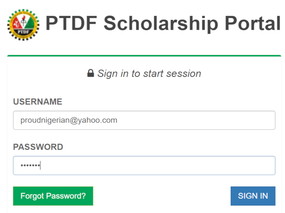Click the PTDF circular logo emblem
285x213 pixels.
tap(23, 25)
